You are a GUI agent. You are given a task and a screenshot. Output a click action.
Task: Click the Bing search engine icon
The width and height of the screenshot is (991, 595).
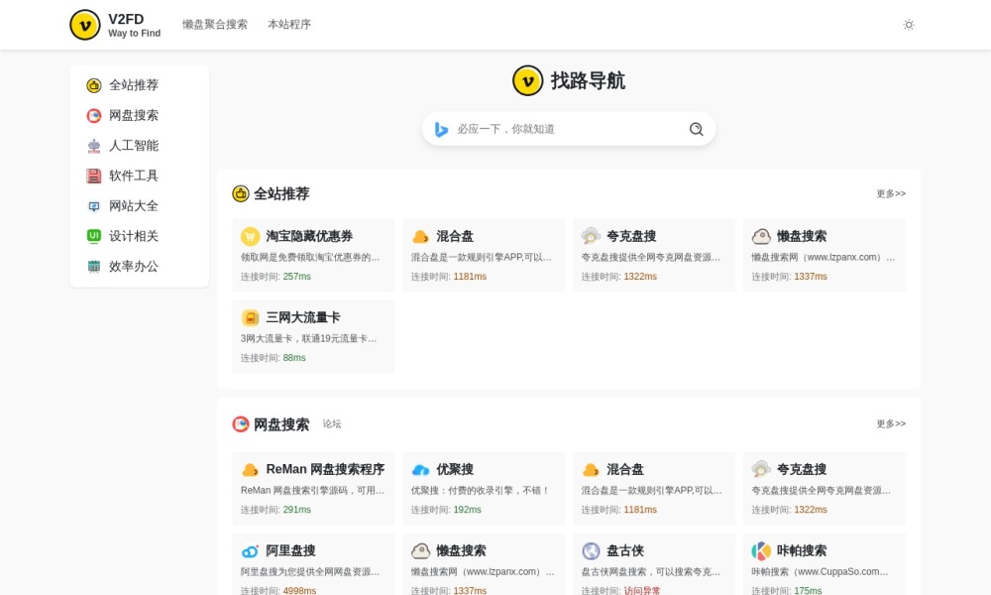[x=441, y=129]
